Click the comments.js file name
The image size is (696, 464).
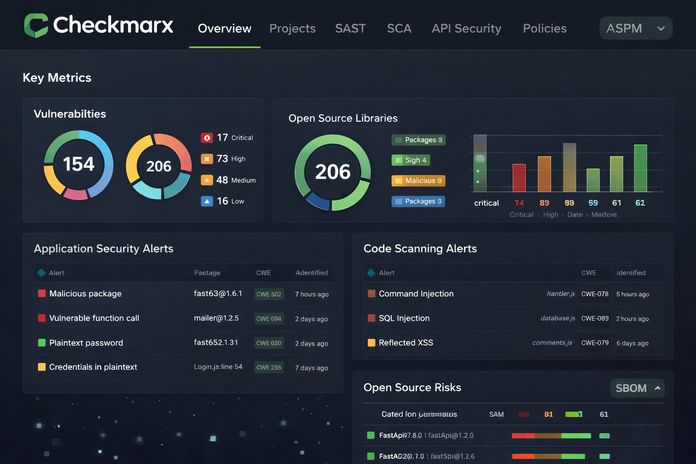point(552,343)
